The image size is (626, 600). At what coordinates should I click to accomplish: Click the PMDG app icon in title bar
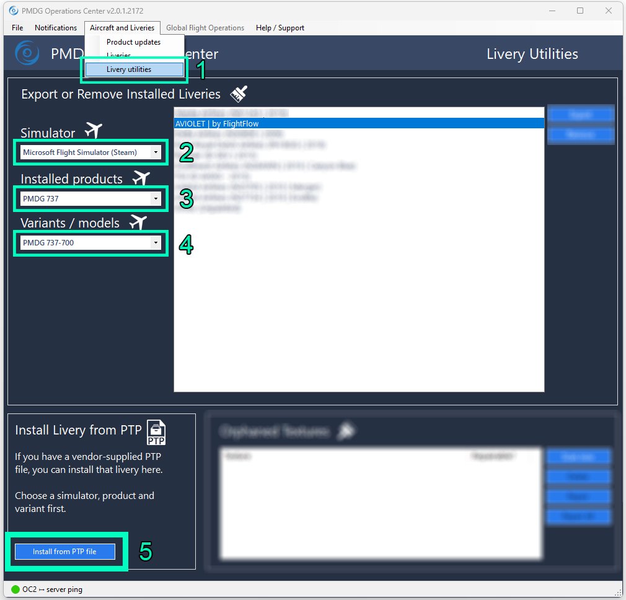pyautogui.click(x=14, y=11)
